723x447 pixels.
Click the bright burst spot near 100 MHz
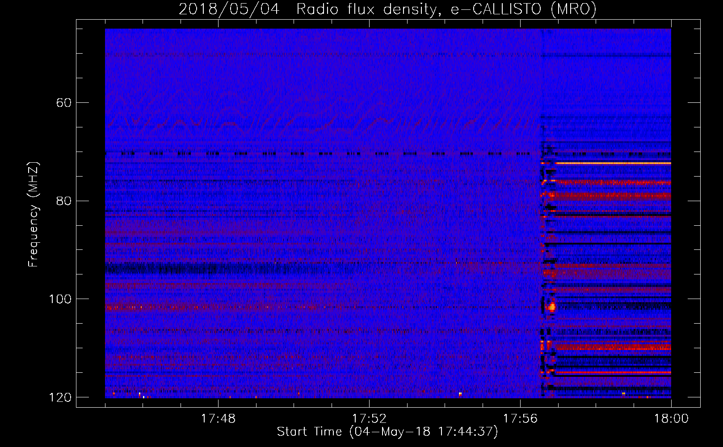(552, 307)
